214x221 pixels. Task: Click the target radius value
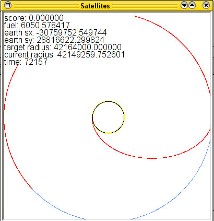pyautogui.click(x=87, y=47)
